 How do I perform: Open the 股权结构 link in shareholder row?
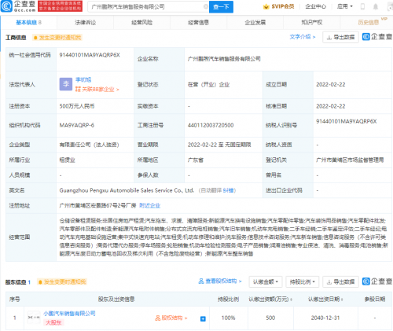(x=171, y=318)
